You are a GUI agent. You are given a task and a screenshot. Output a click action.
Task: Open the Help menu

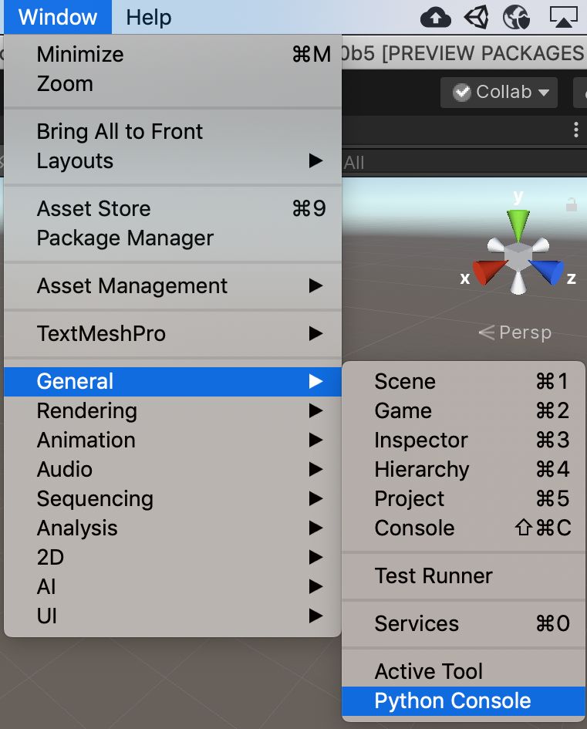pyautogui.click(x=148, y=17)
